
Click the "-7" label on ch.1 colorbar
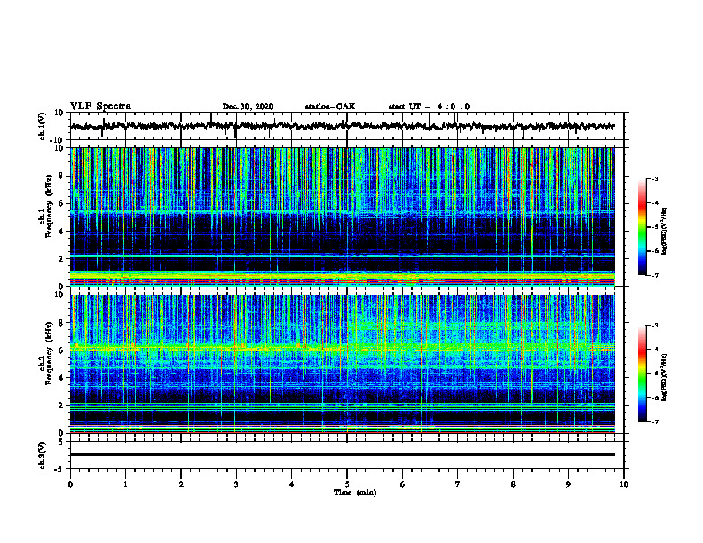coord(655,275)
